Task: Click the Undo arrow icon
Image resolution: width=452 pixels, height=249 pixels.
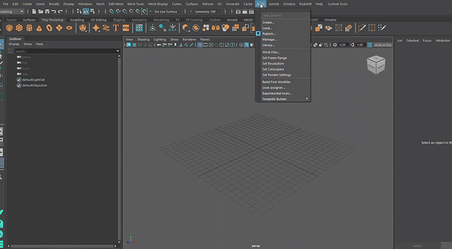Action: (54, 11)
